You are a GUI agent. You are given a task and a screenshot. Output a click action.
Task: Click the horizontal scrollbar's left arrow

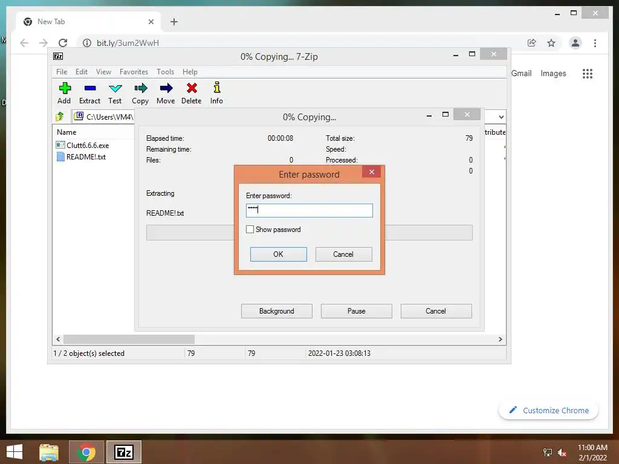pos(58,339)
